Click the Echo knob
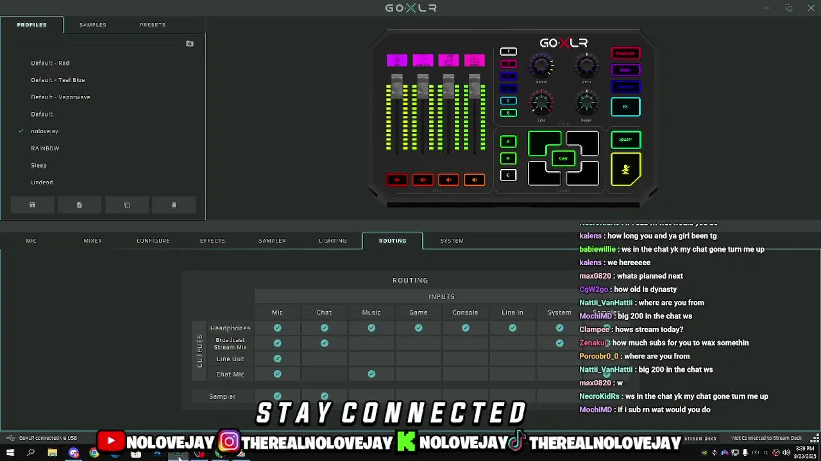Viewport: 821px width, 461px height. point(541,103)
